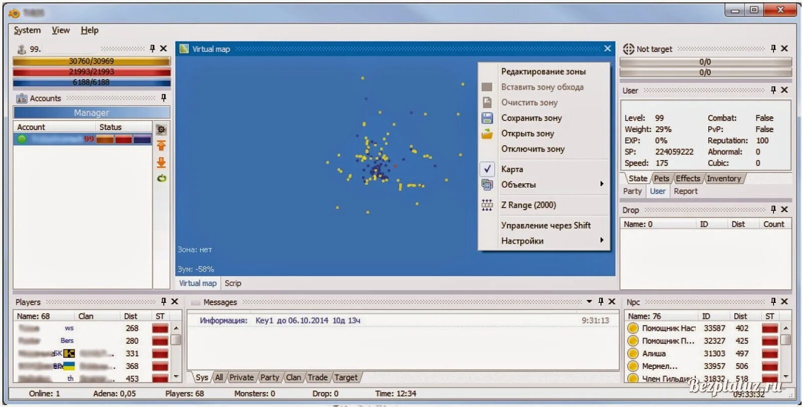Click the orange up arrow in Accounts panel

pyautogui.click(x=161, y=146)
